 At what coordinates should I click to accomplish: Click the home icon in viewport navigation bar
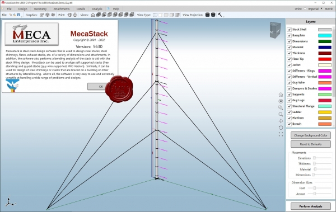[x=281, y=95]
